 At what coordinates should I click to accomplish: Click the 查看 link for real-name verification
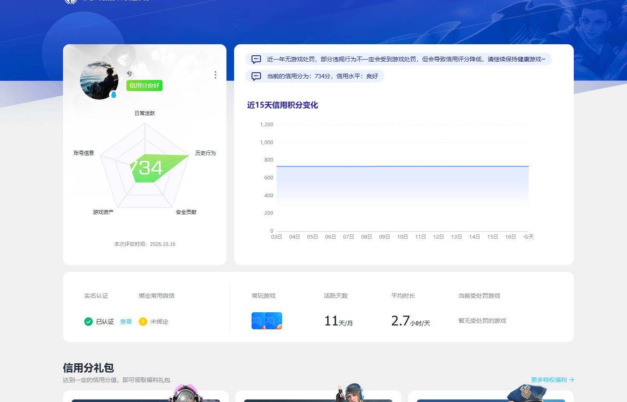click(x=126, y=322)
